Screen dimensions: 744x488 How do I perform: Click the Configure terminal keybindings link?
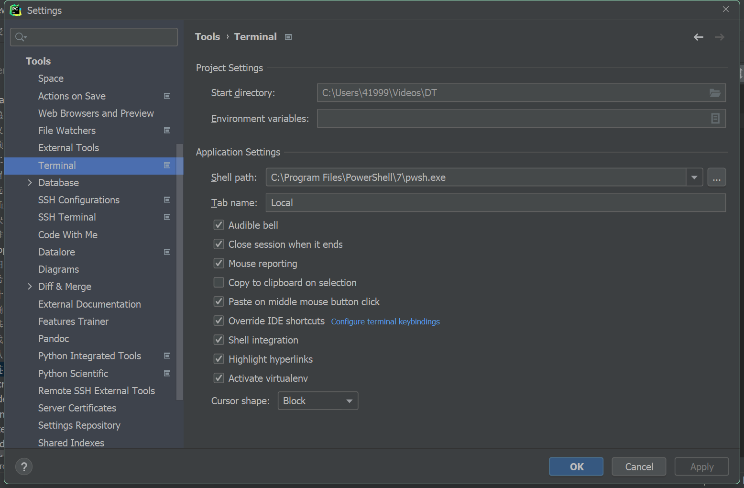pos(385,322)
